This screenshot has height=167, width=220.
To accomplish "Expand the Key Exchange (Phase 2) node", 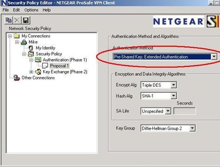I will tap(31, 72).
